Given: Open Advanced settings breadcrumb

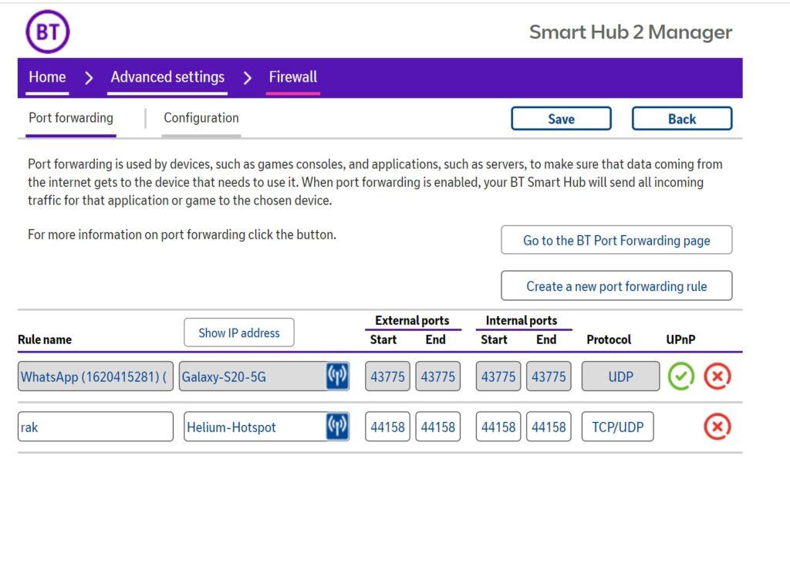Looking at the screenshot, I should (x=167, y=77).
